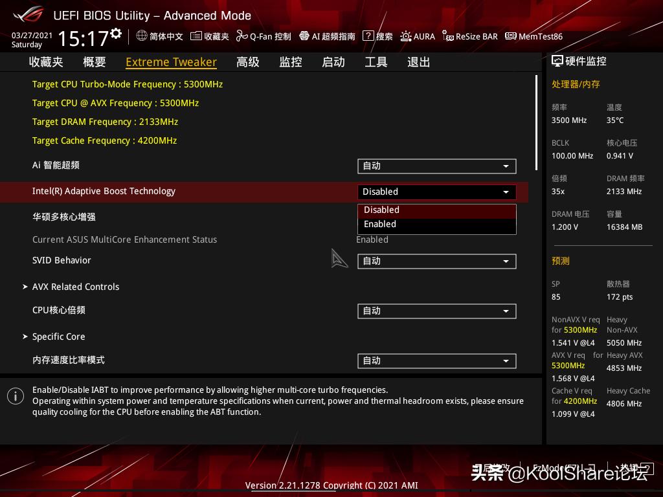Click the AURA light icon

tap(406, 36)
